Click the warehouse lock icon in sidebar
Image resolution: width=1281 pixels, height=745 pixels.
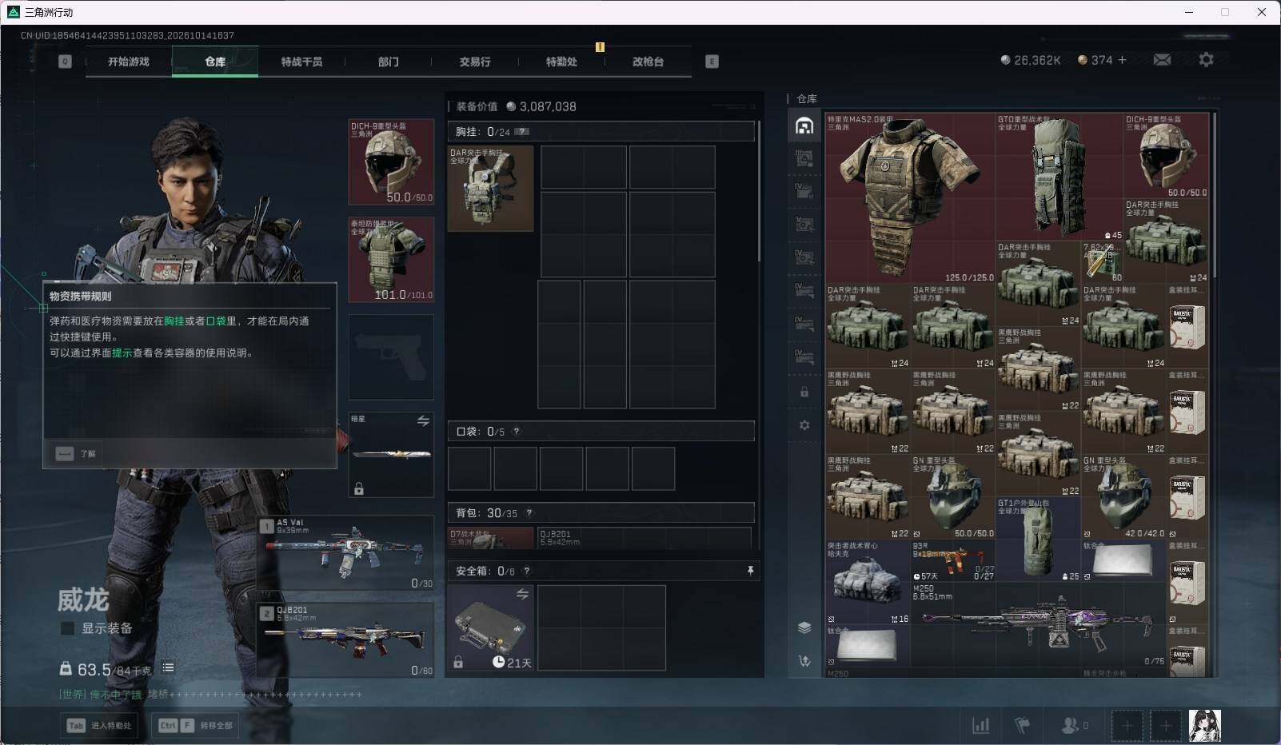804,392
